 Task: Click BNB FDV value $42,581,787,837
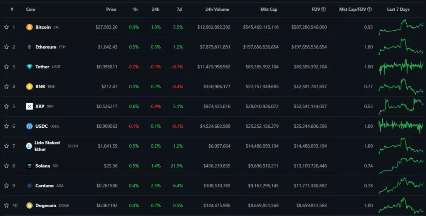pyautogui.click(x=310, y=87)
